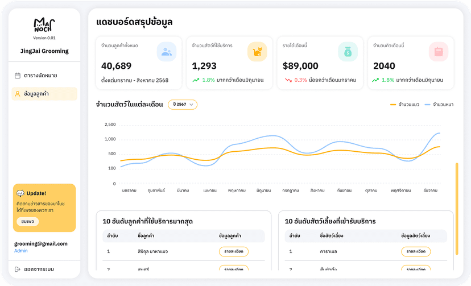This screenshot has height=286, width=471.
Task: Click the person icon beside ข้อมูลลูกค้า
Action: 18,94
